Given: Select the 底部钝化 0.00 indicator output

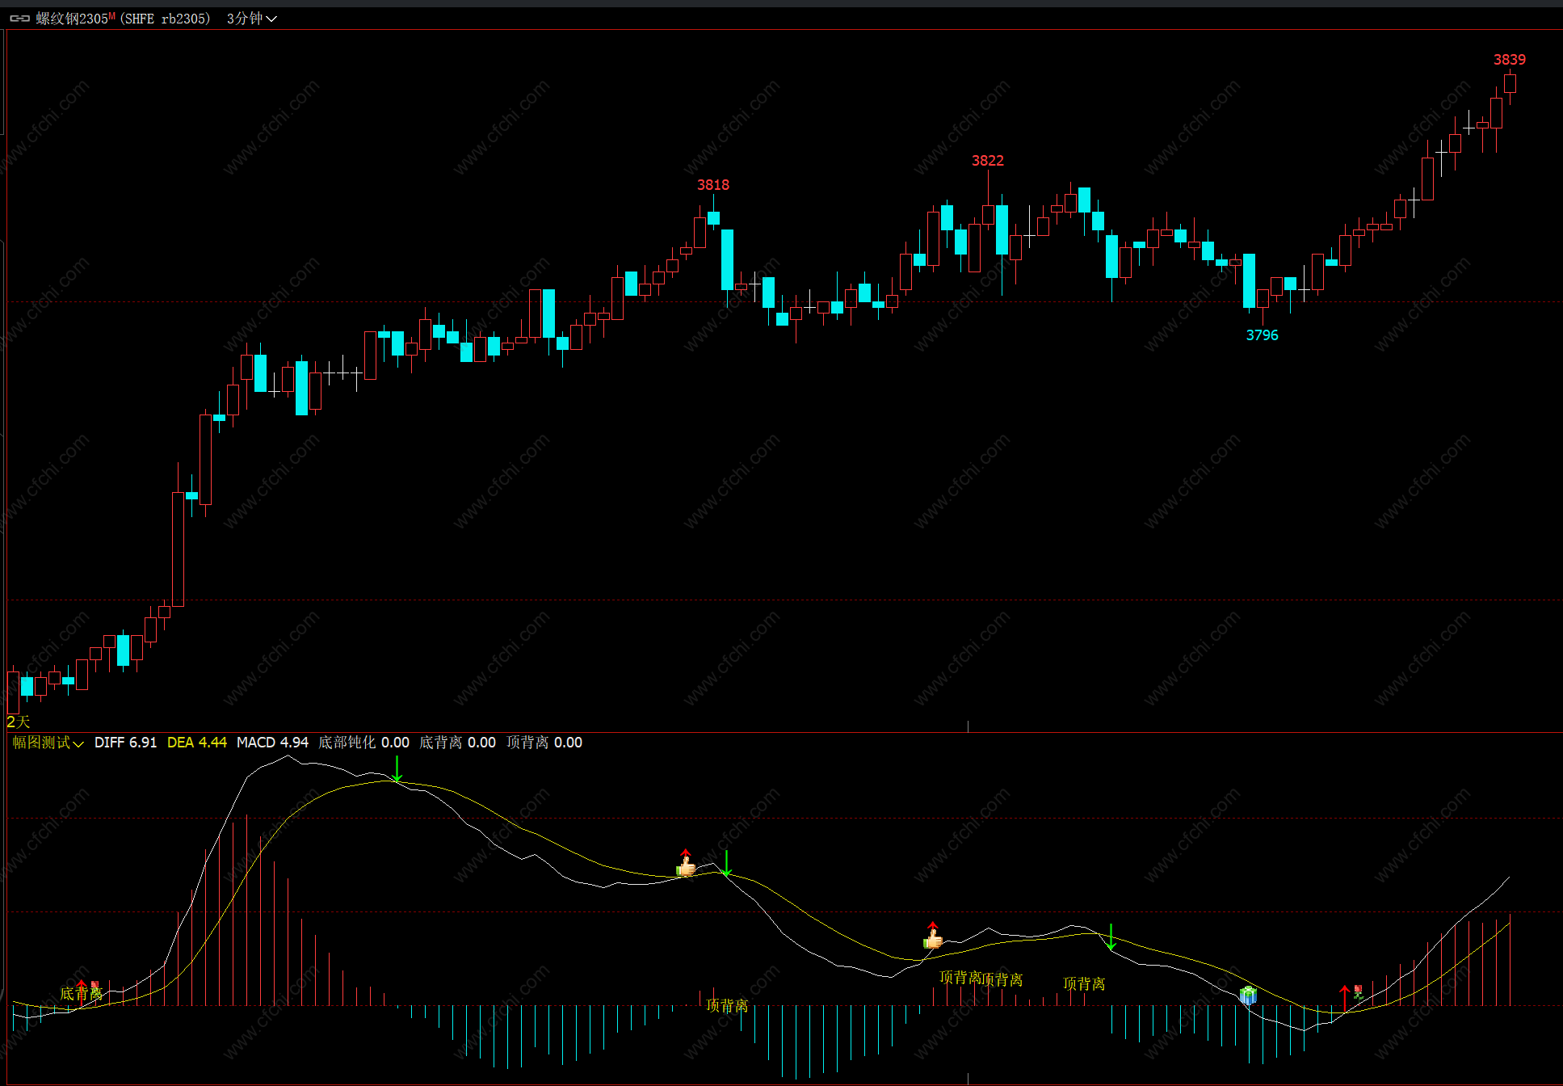Looking at the screenshot, I should click(363, 742).
